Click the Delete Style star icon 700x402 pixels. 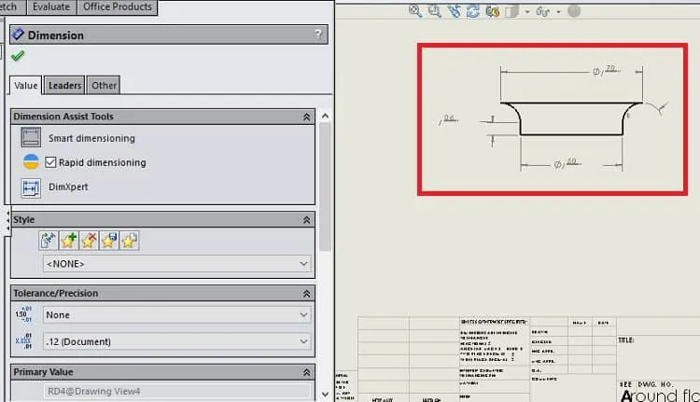(89, 241)
